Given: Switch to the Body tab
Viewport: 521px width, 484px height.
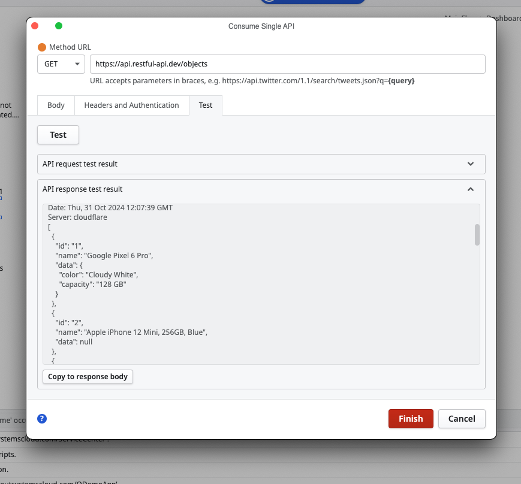Looking at the screenshot, I should (x=56, y=105).
